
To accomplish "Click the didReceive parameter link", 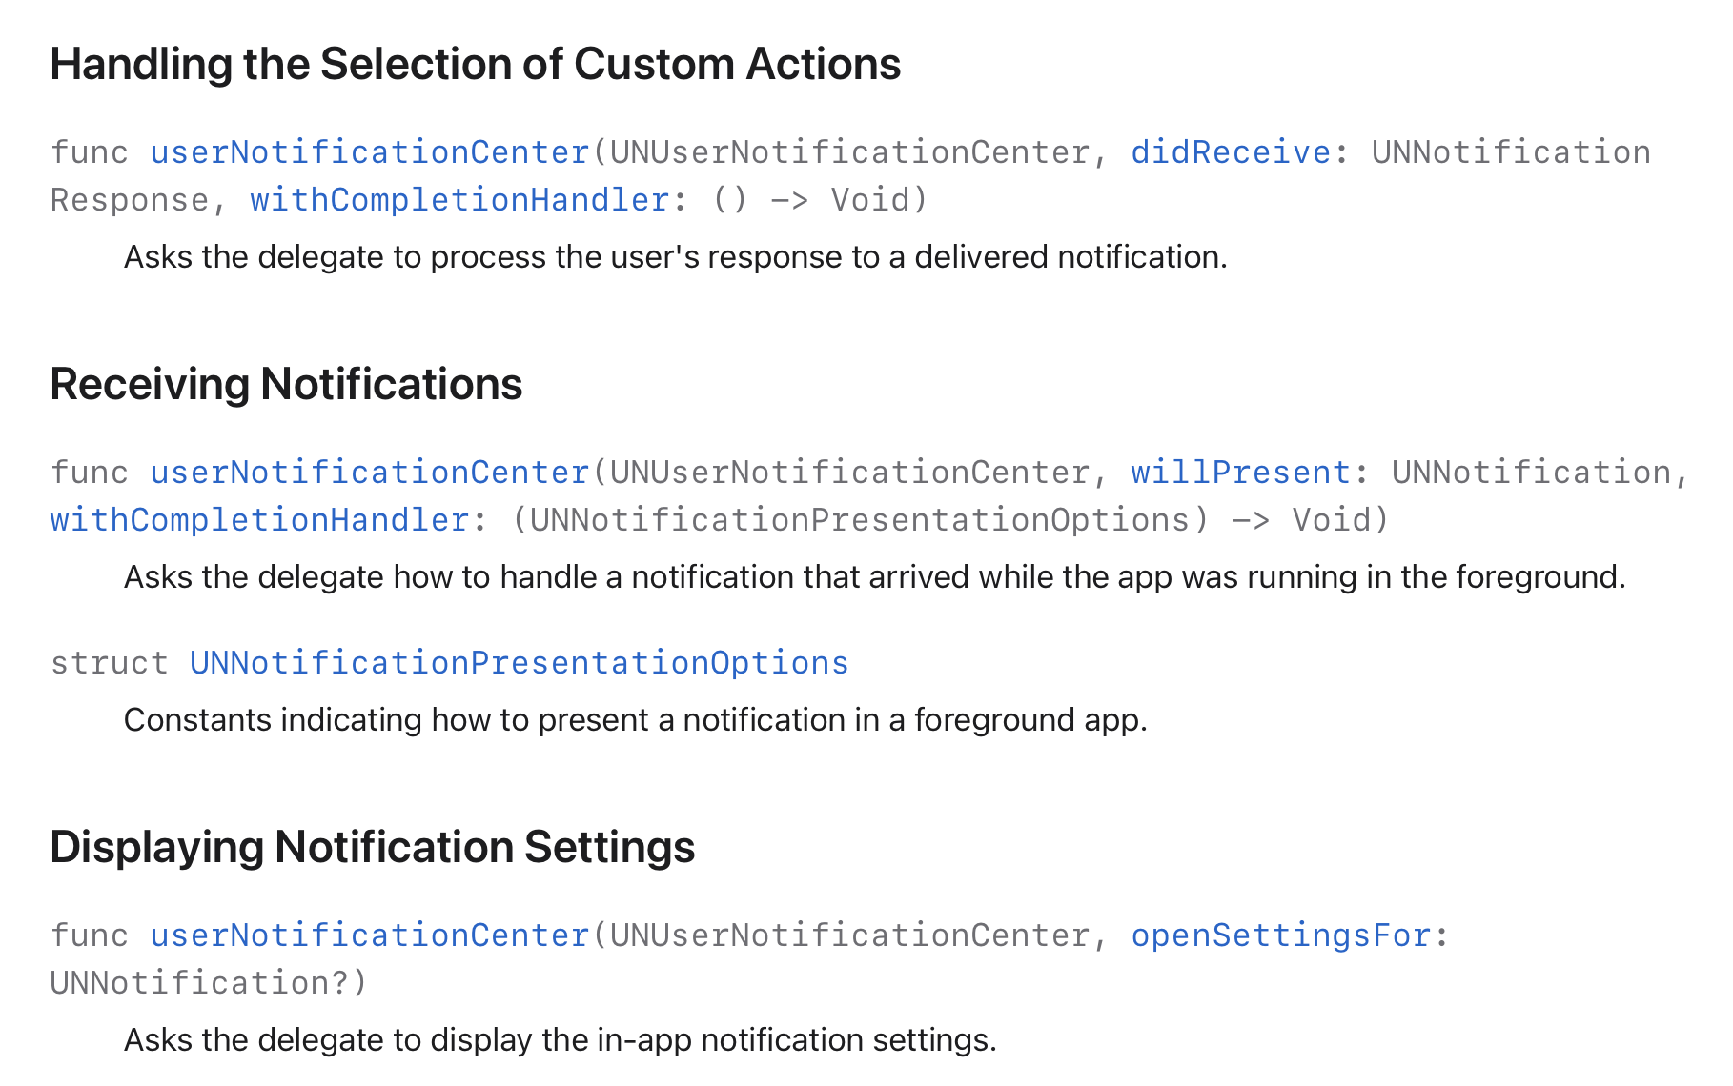I will pyautogui.click(x=1231, y=152).
